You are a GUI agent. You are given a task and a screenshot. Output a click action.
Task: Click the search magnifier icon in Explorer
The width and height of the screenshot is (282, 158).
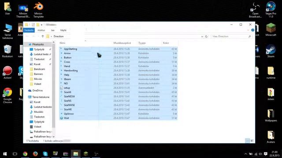coord(250,36)
